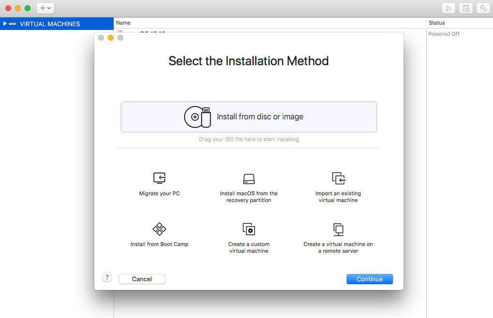Image resolution: width=493 pixels, height=318 pixels.
Task: Select the Create a custom virtual machine icon
Action: click(249, 229)
